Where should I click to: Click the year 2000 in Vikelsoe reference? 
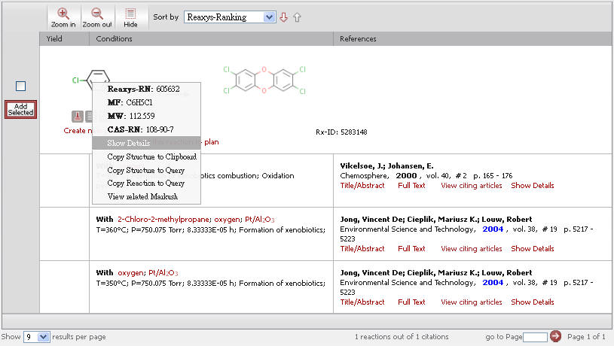[x=406, y=175]
